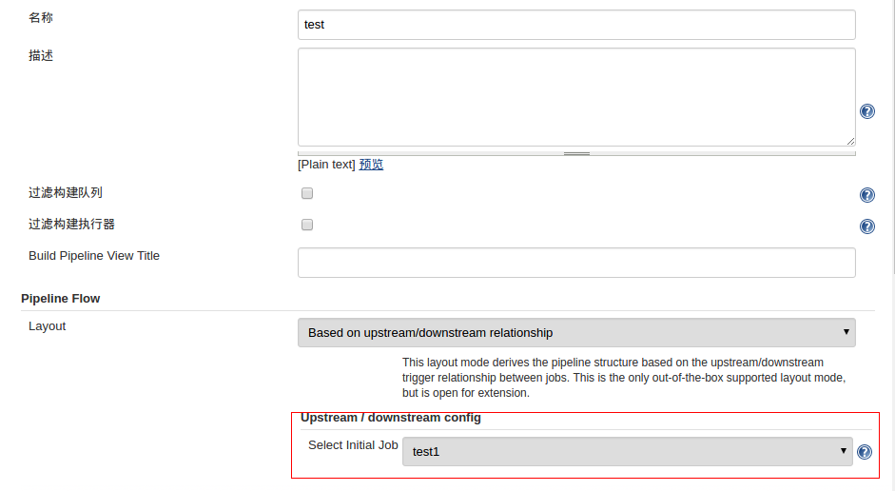This screenshot has width=895, height=491.
Task: Enable the 过滤构建执行器 checkbox
Action: tap(307, 225)
